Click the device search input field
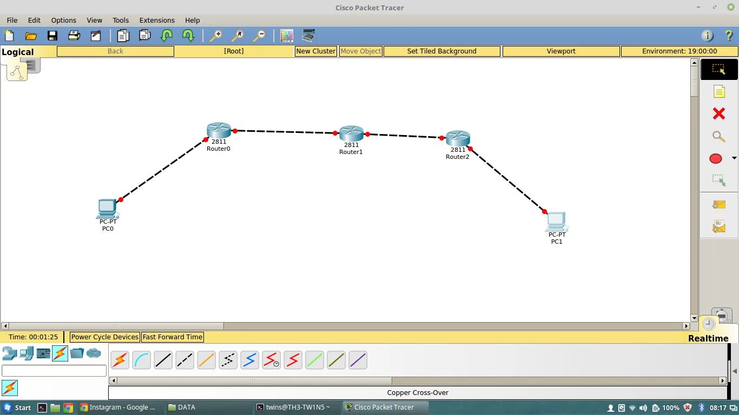Image resolution: width=739 pixels, height=415 pixels. pyautogui.click(x=54, y=371)
